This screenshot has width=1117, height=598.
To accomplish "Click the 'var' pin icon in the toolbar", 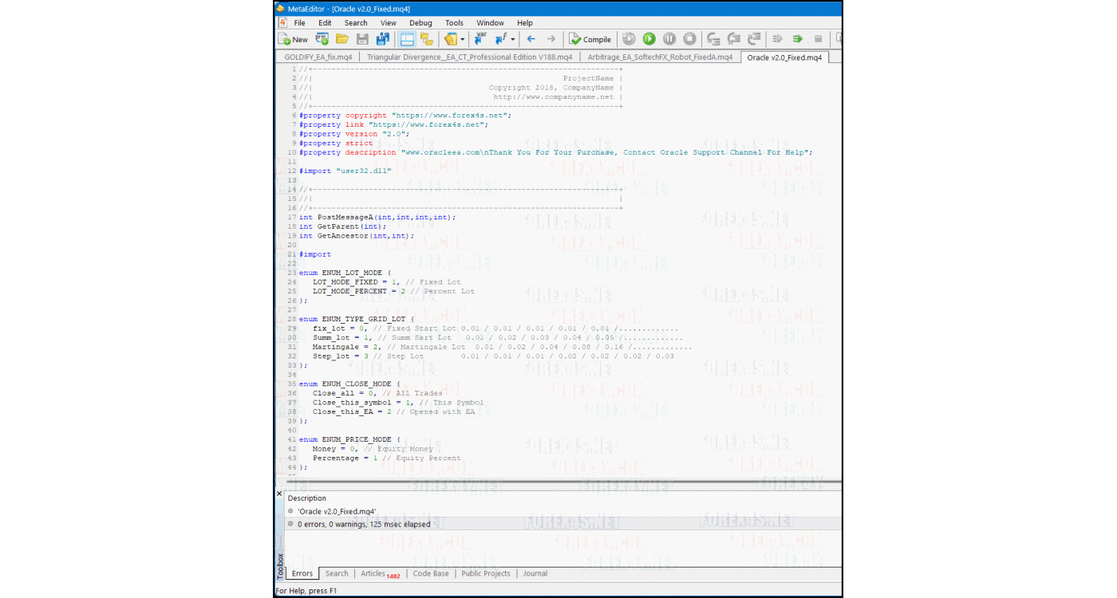I will tap(480, 39).
